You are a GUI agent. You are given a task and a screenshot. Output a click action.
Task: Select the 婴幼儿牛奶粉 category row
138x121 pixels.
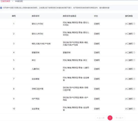69,24
